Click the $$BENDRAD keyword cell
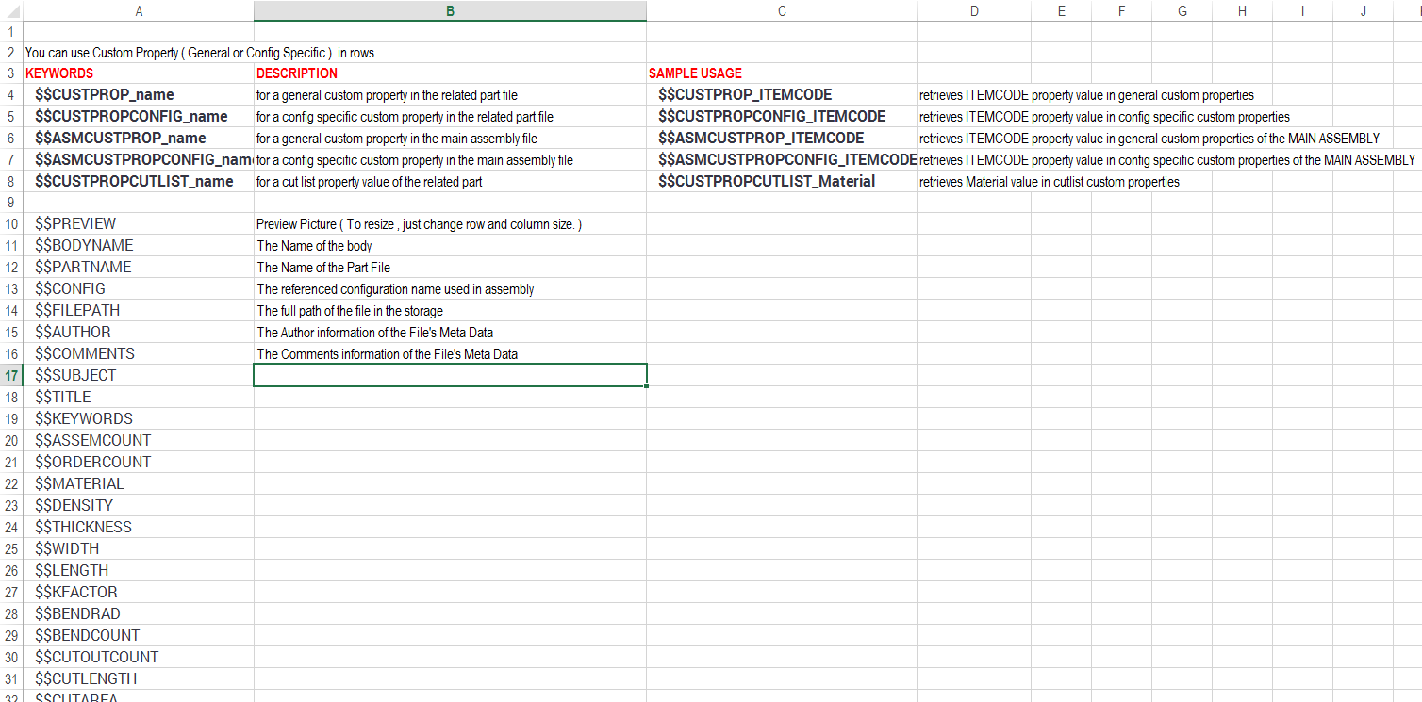 (x=139, y=613)
